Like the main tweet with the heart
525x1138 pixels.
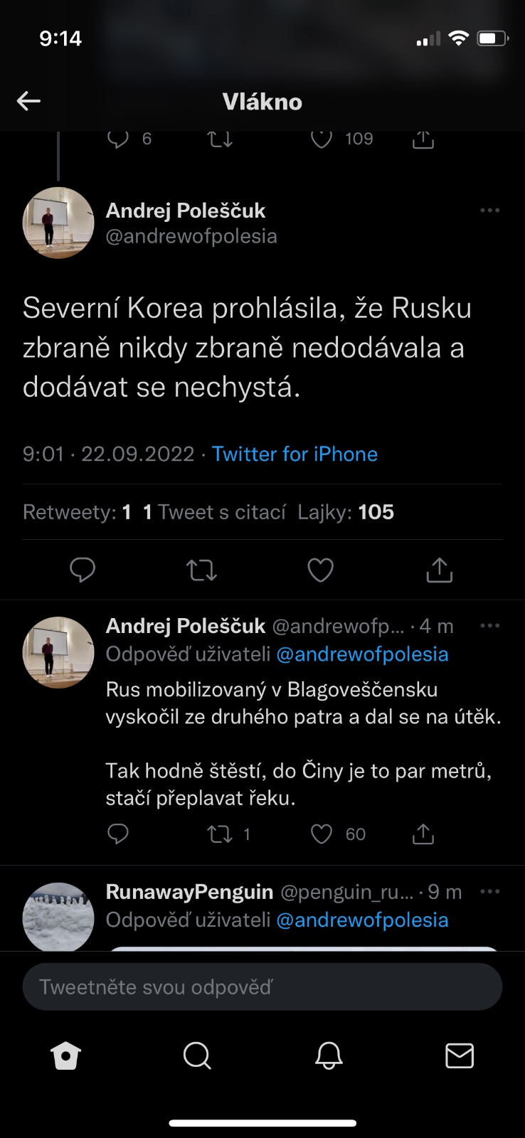[x=320, y=570]
